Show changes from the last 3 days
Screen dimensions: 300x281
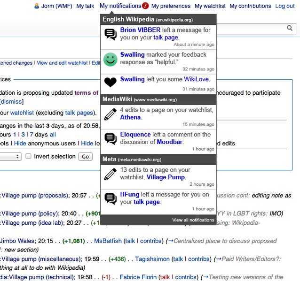[23, 135]
